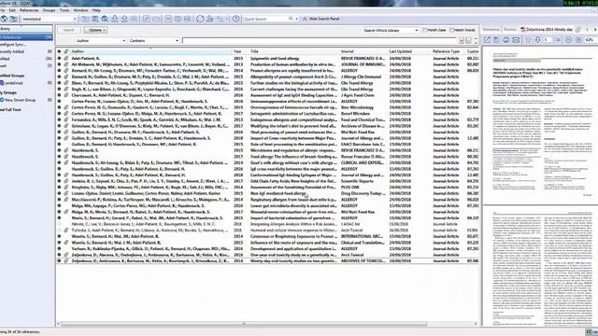Open the PDF zoom percentage dropdown
Viewport: 598px width, 336px height.
[591, 39]
